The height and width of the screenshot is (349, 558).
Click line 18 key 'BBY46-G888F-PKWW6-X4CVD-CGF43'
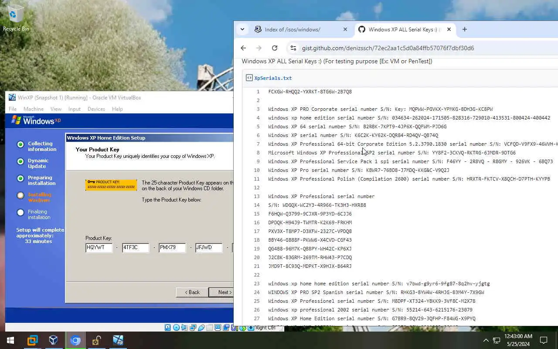(310, 240)
